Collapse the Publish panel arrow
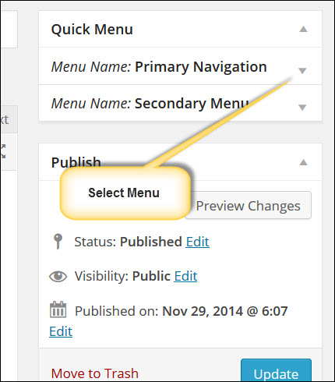 tap(303, 162)
